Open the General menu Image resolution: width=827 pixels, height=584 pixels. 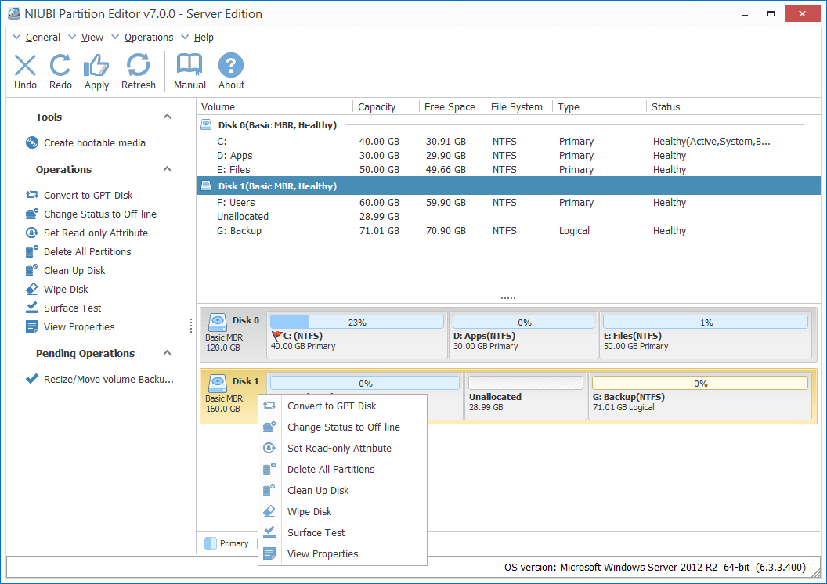(x=42, y=37)
